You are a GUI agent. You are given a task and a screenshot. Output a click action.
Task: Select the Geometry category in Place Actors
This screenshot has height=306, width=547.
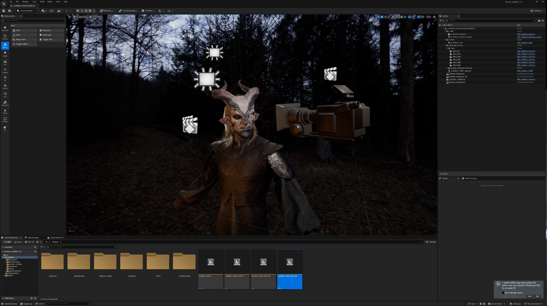click(5, 103)
